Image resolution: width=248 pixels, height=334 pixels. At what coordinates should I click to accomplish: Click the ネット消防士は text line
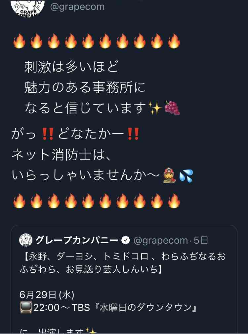point(61,155)
